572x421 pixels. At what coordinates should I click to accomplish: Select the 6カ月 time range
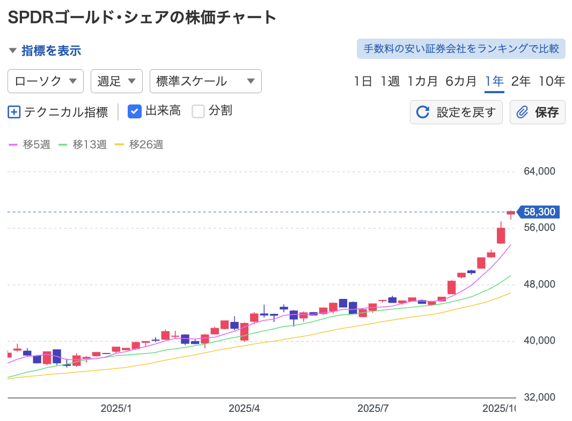pos(460,81)
